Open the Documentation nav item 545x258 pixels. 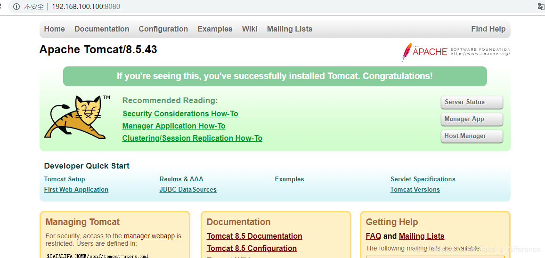102,29
